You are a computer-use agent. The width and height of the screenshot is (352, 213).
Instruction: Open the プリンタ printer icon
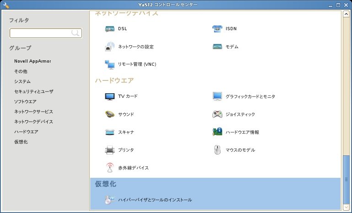(110, 150)
